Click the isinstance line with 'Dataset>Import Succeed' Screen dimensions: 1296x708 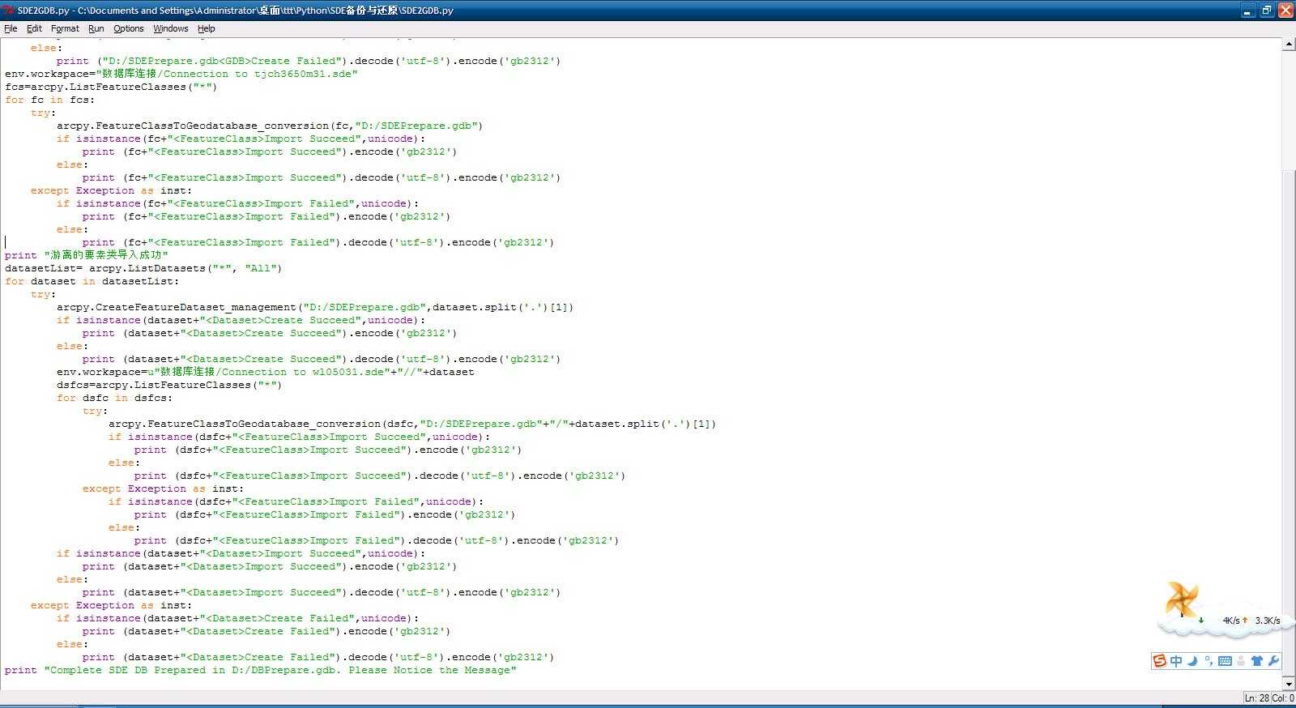coord(241,553)
